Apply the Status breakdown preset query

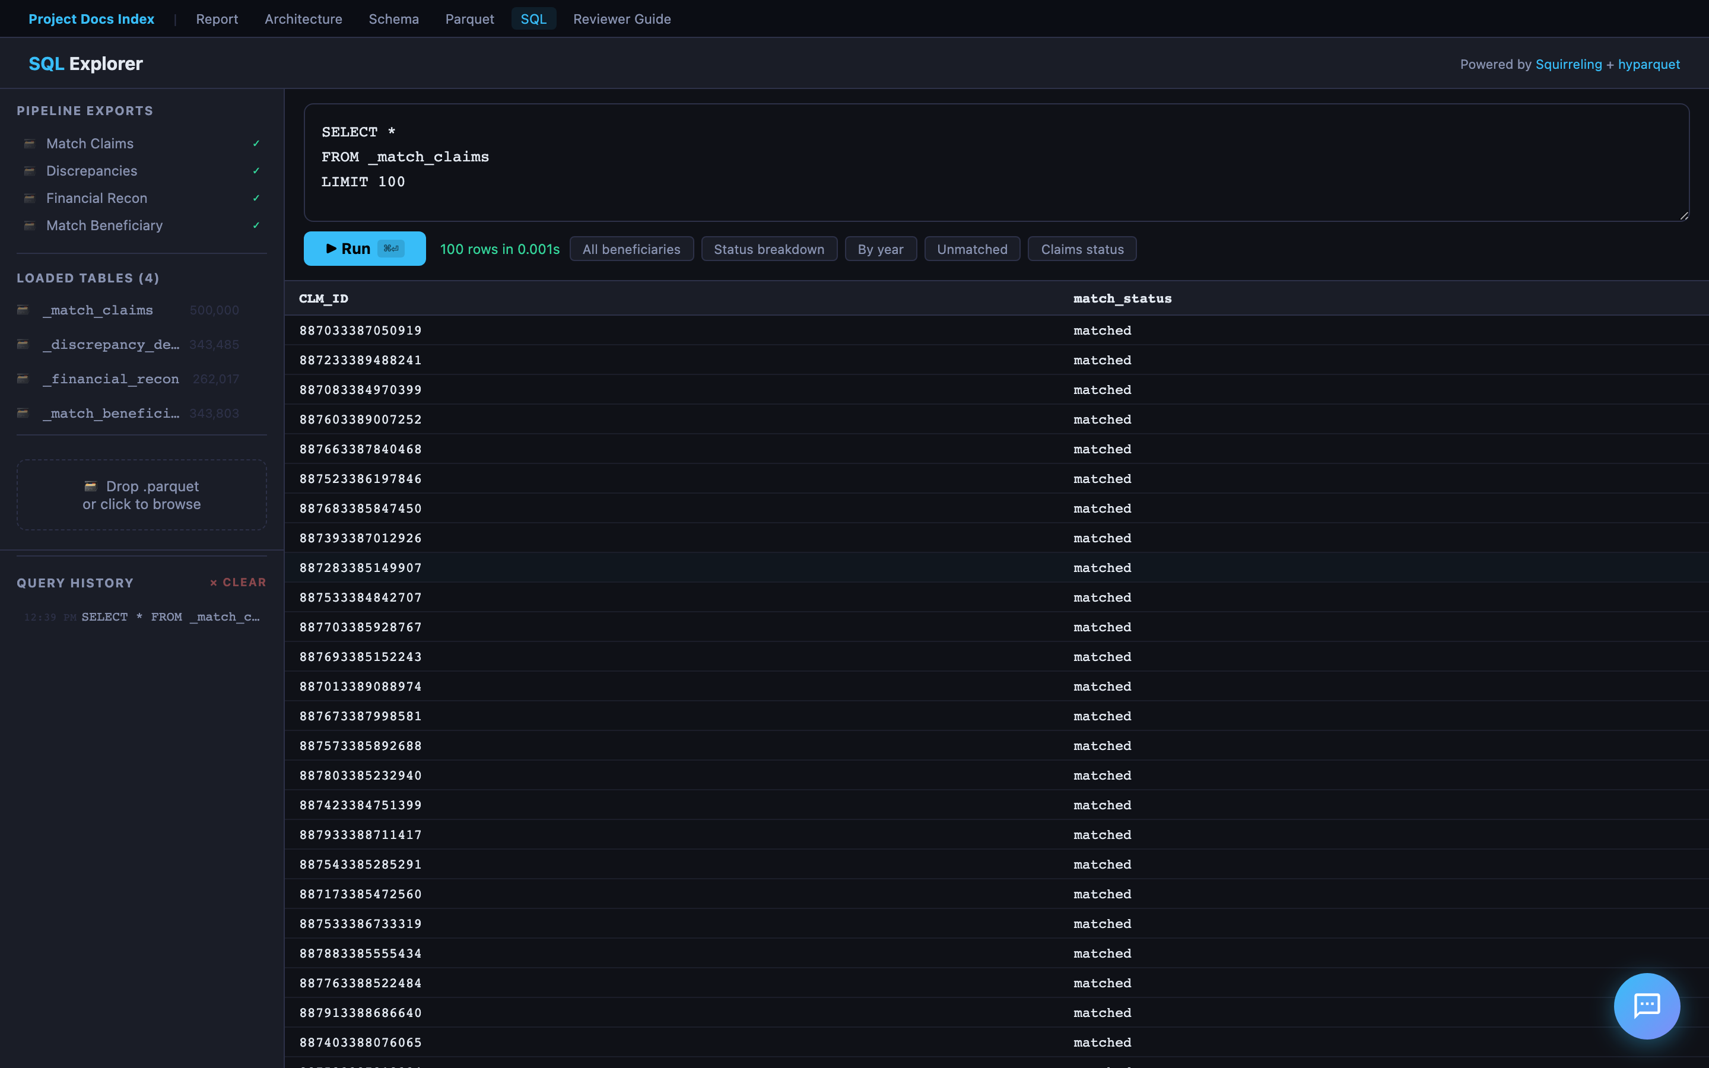click(768, 249)
